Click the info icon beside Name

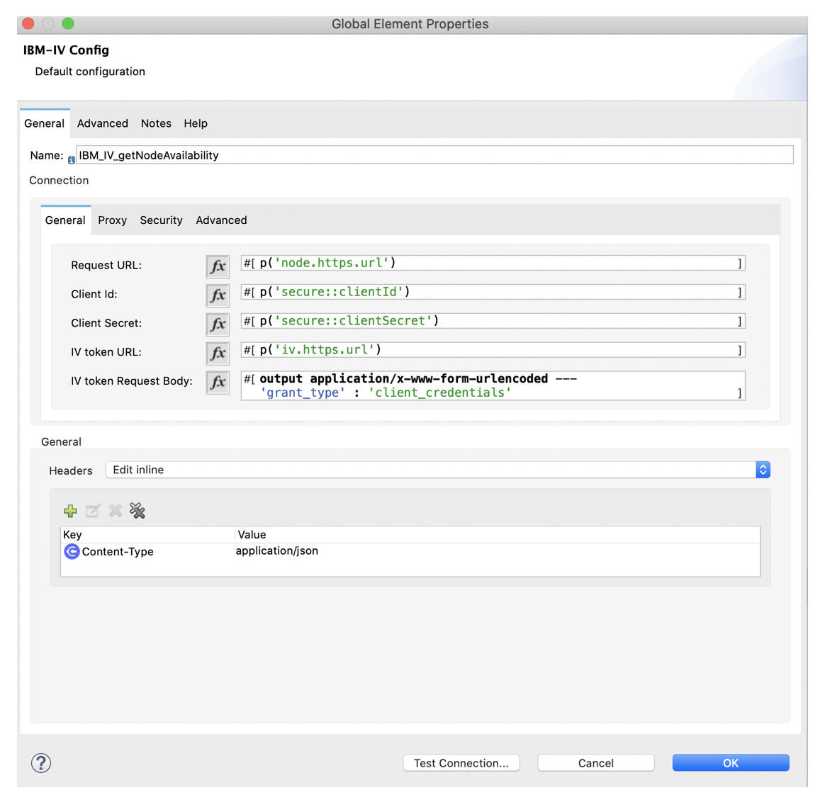pyautogui.click(x=71, y=160)
